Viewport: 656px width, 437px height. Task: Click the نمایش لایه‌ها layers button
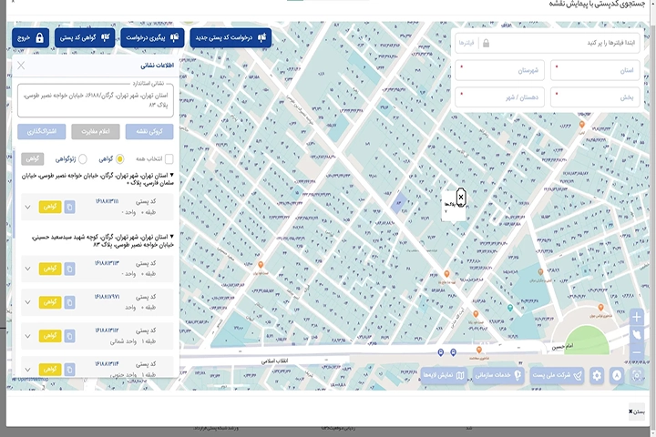tap(444, 375)
